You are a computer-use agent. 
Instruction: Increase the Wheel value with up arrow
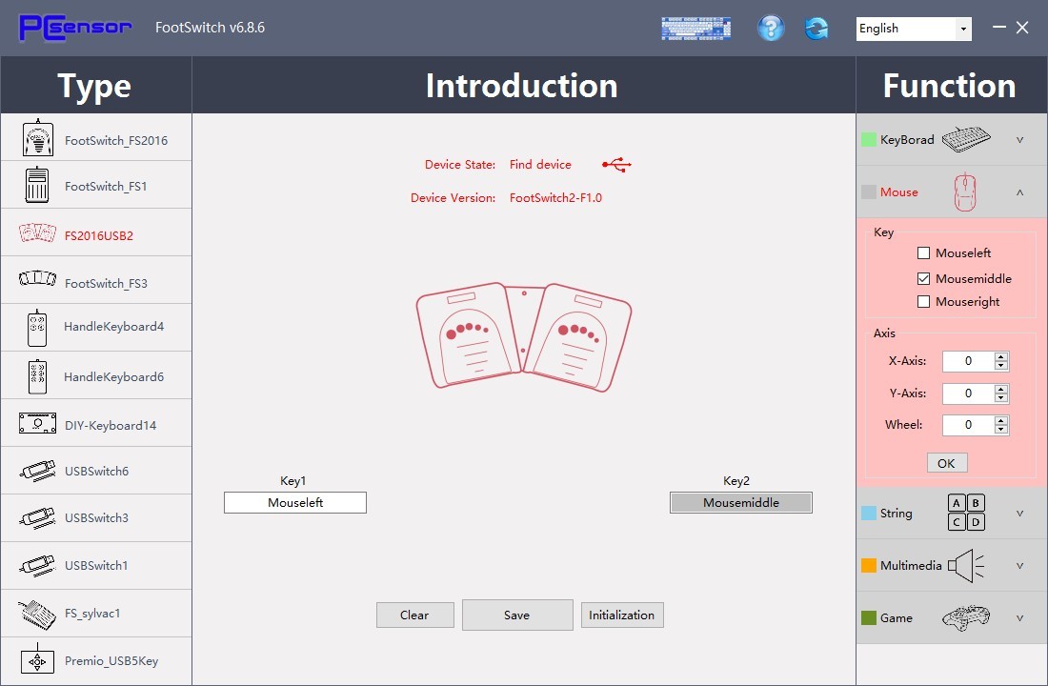1000,420
